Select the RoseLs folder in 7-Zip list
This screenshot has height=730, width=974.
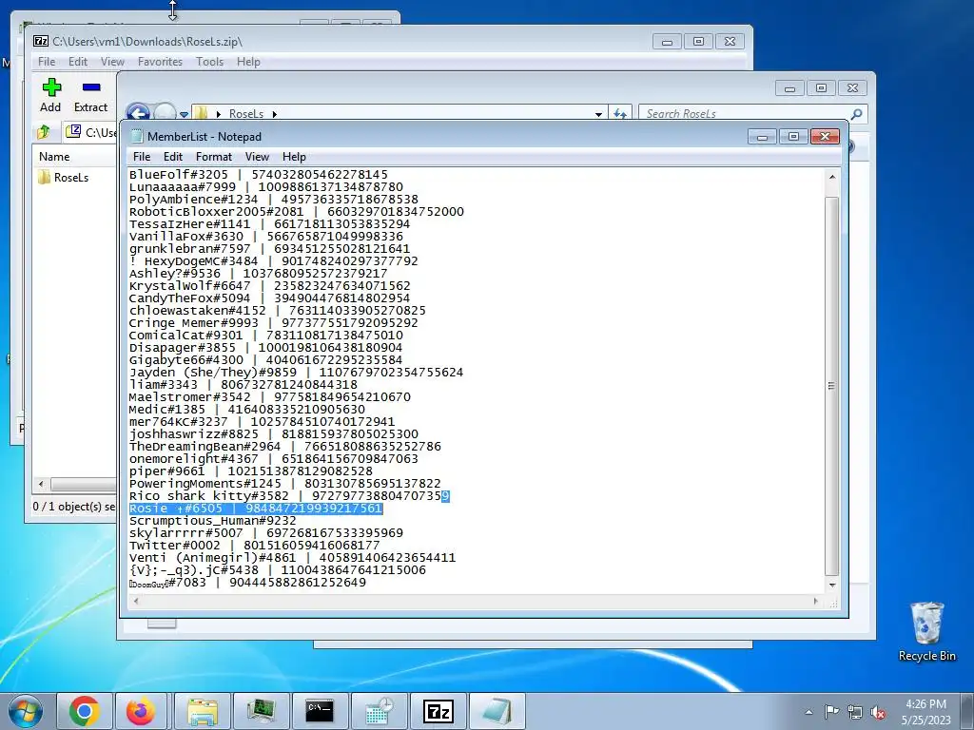64,178
